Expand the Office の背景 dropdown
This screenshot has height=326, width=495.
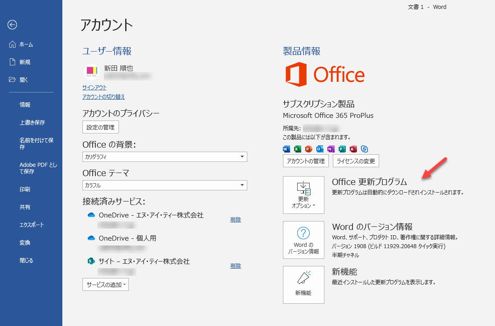tap(164, 157)
